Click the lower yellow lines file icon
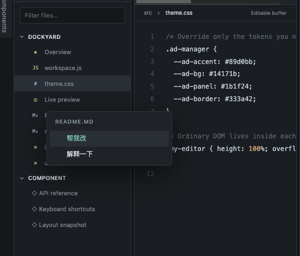 tap(36, 163)
